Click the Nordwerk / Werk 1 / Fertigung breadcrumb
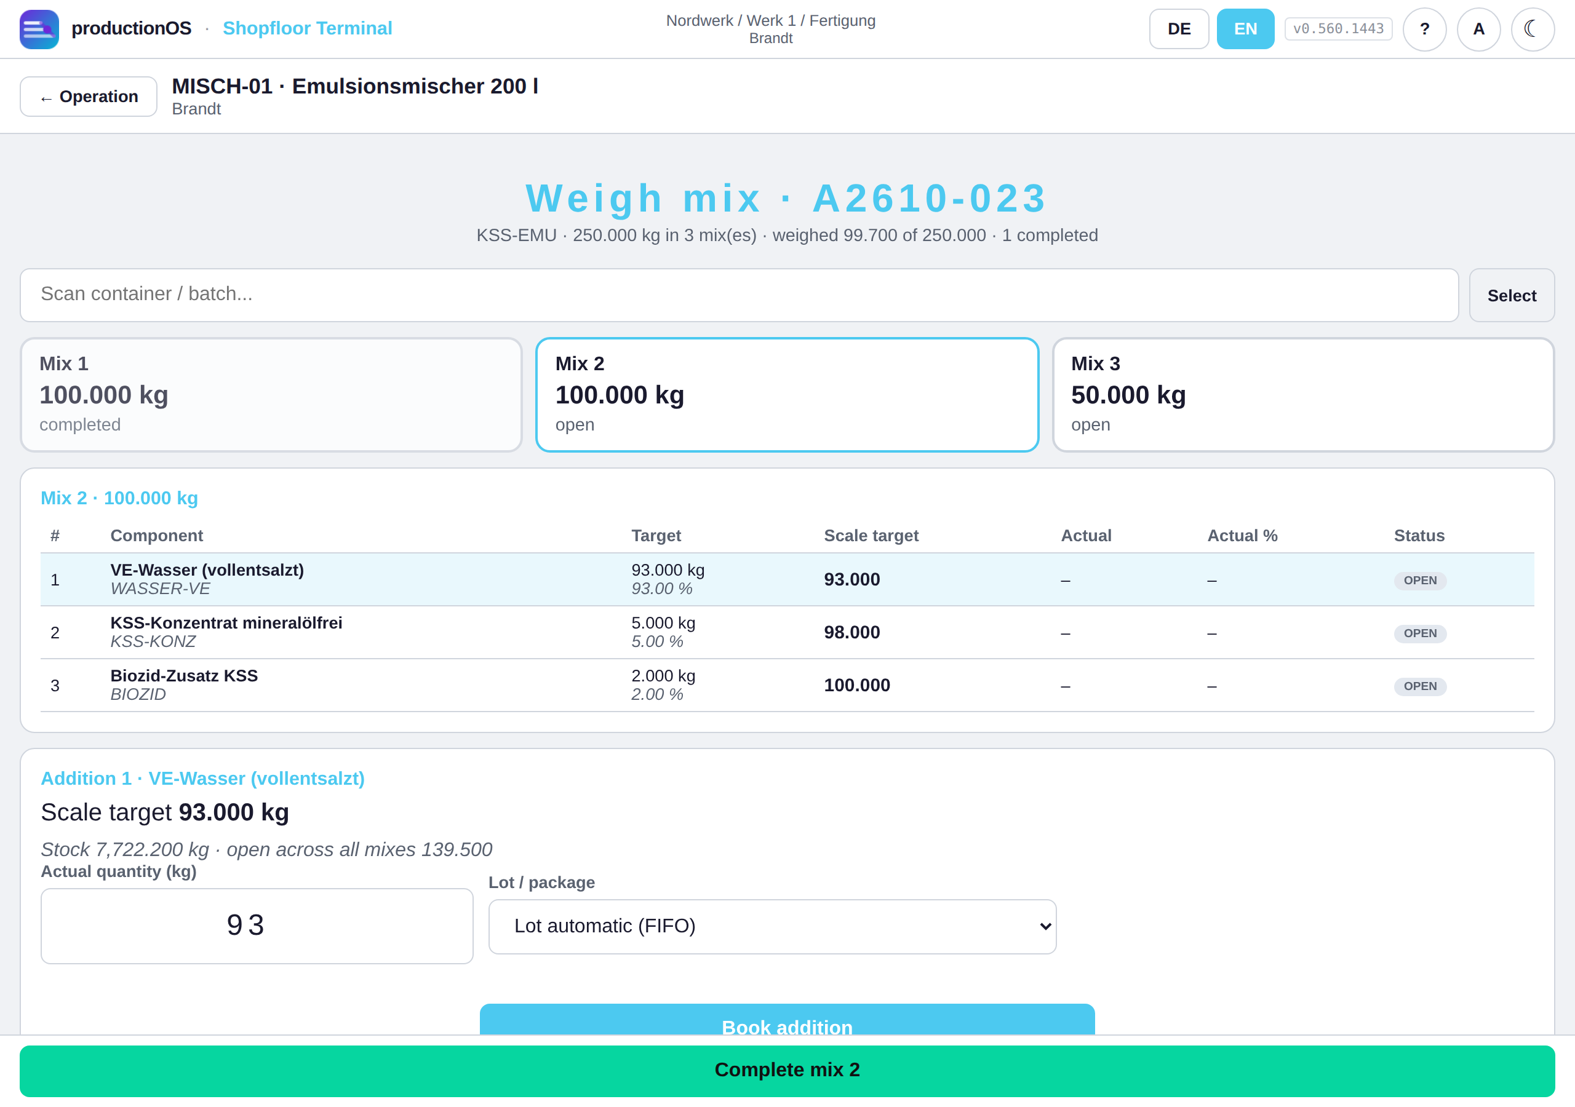The width and height of the screenshot is (1575, 1107). (x=770, y=20)
